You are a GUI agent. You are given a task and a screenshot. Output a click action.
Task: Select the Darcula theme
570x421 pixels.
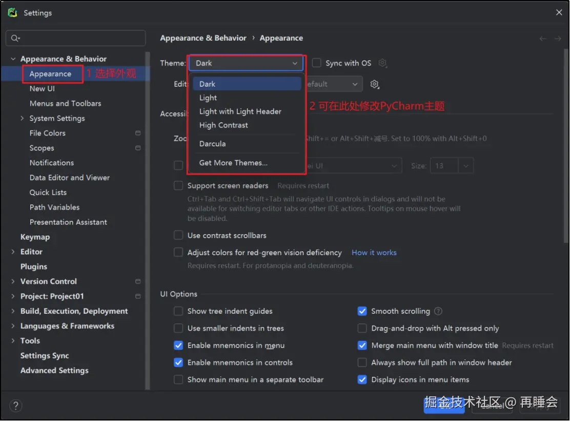pos(247,143)
